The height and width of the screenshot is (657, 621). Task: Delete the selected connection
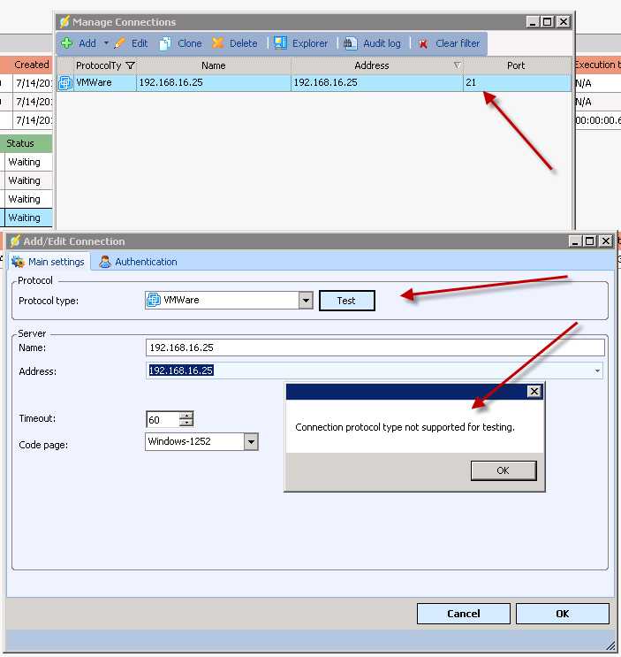235,43
